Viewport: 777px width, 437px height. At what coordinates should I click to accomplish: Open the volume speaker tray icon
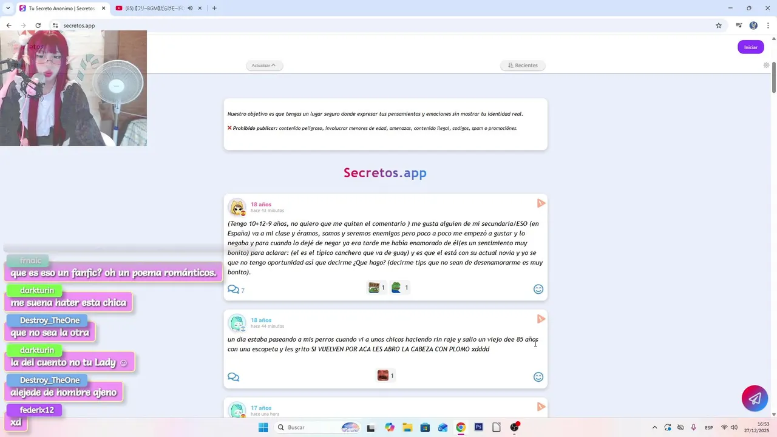tap(734, 427)
